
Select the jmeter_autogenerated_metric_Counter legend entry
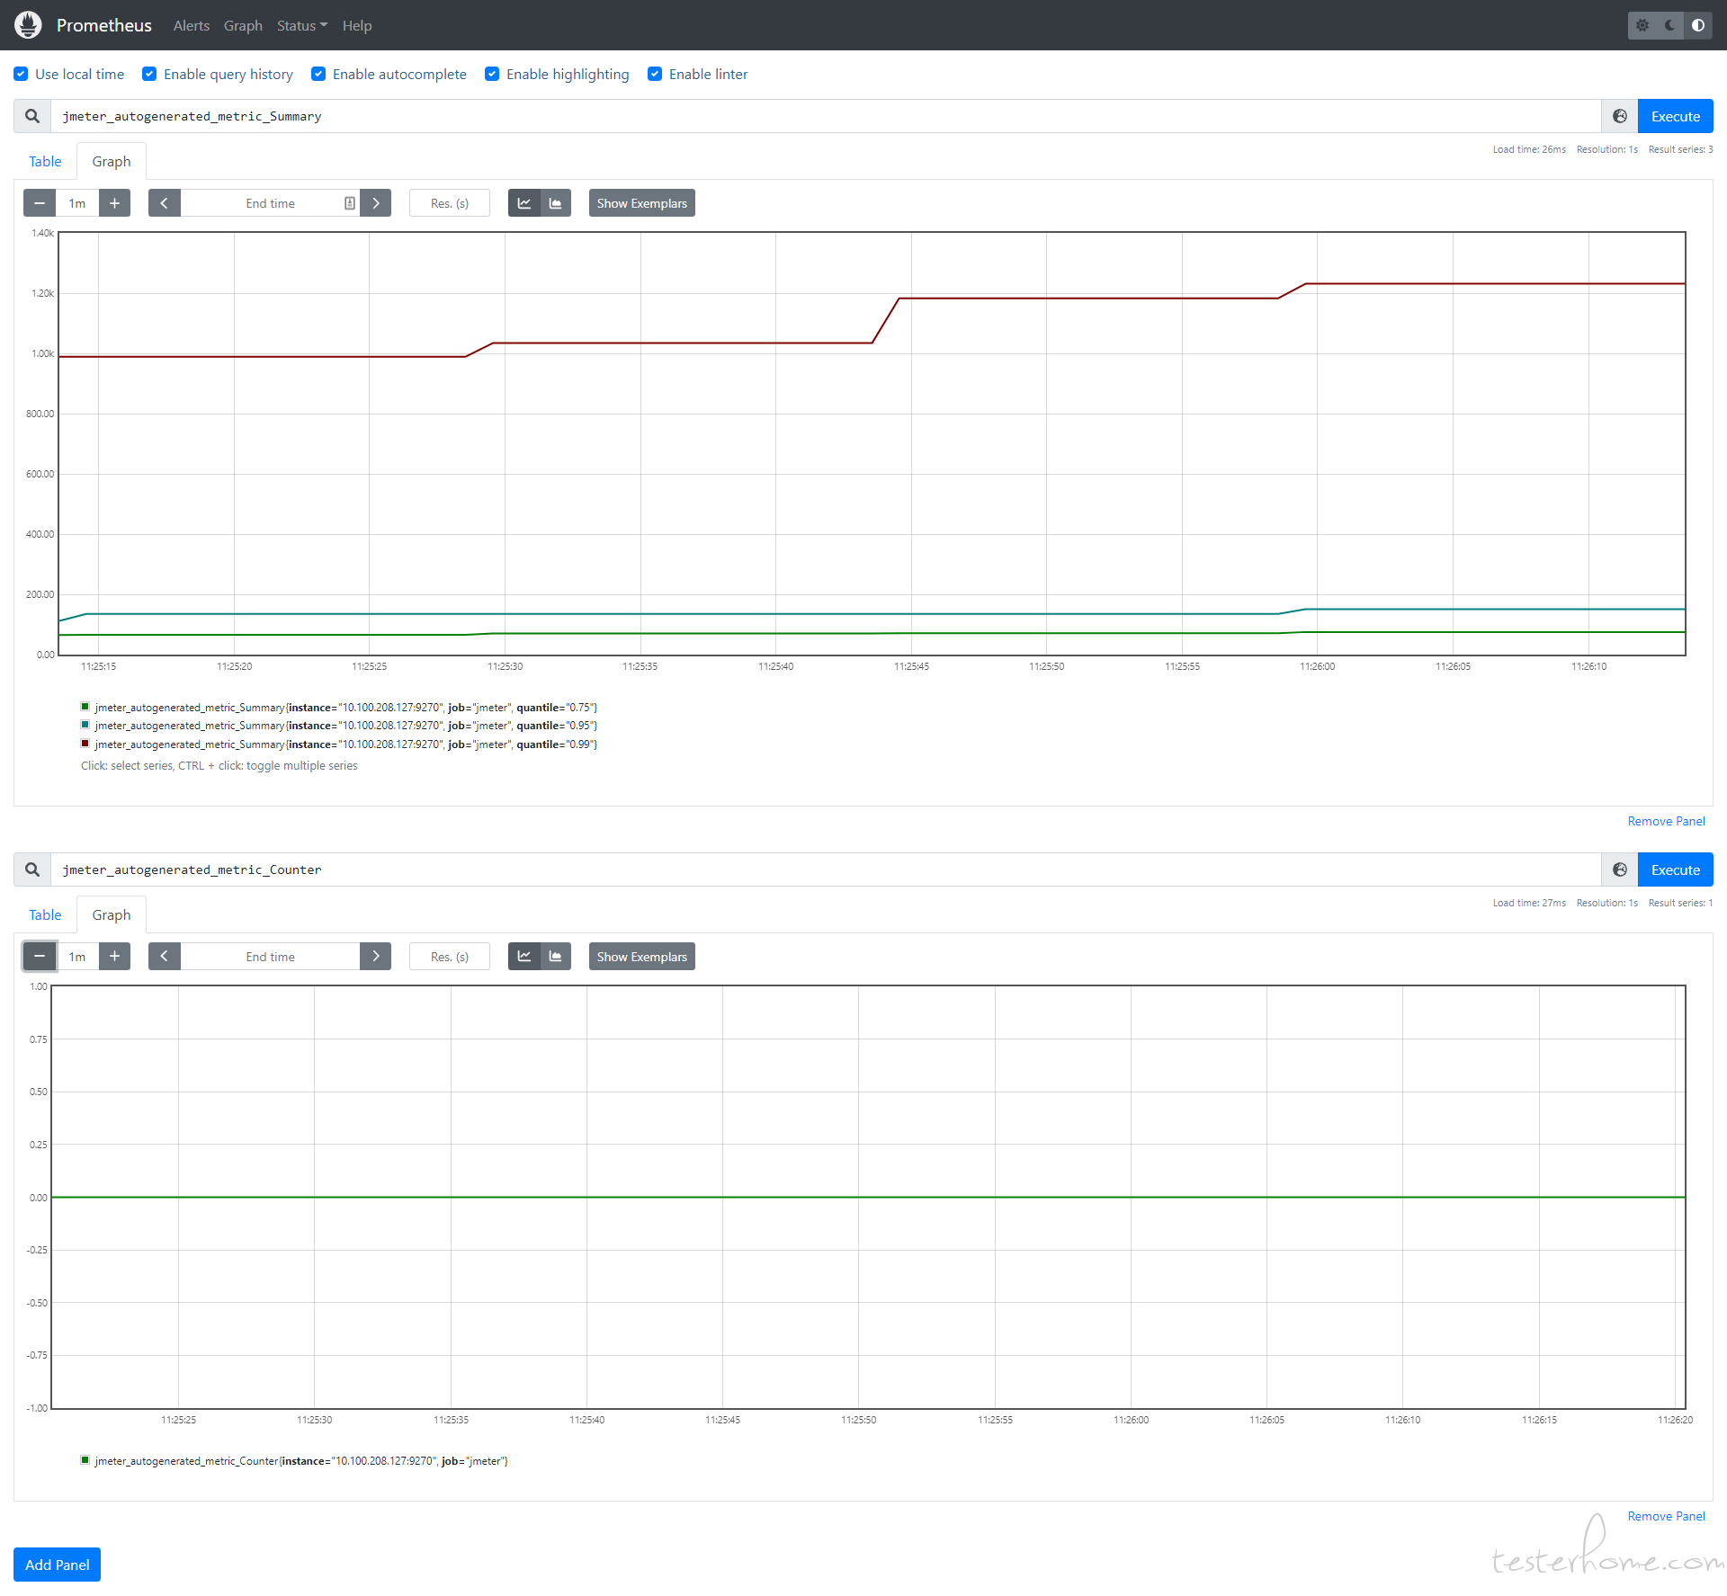pos(301,1461)
